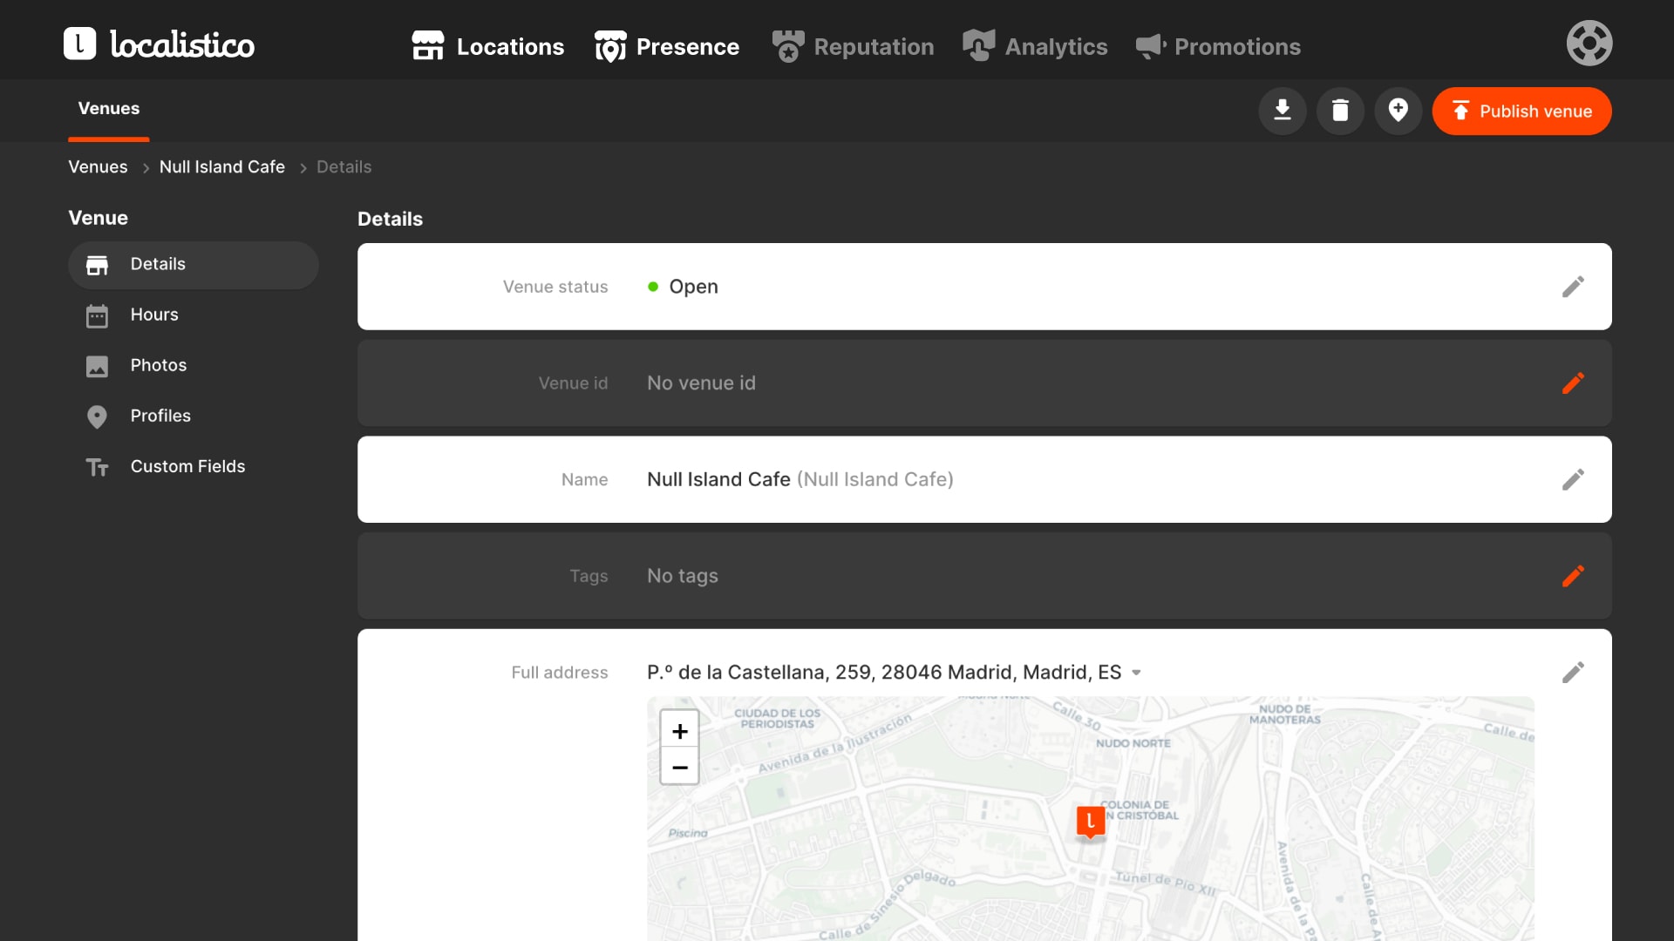Open the Locations menu
This screenshot has height=941, width=1674.
(x=487, y=46)
